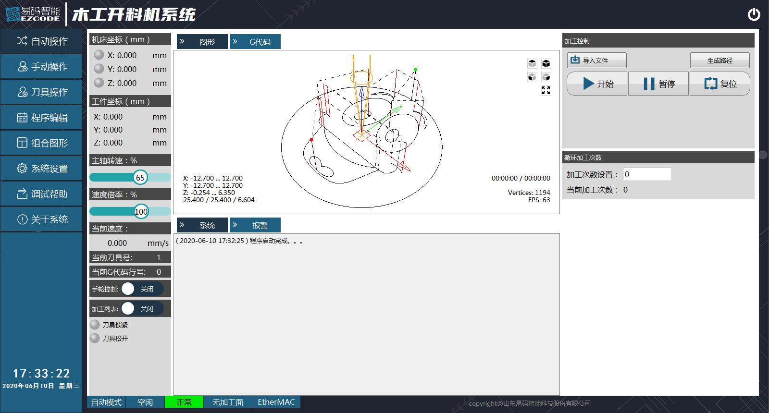The height and width of the screenshot is (413, 769).
Task: Toggle the 手轮控制 switch
Action: pos(142,289)
